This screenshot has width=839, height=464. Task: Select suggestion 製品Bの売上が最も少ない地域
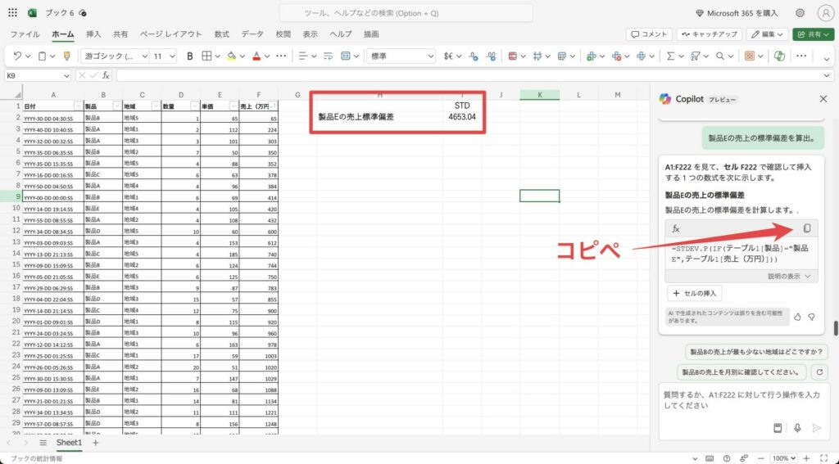click(756, 352)
